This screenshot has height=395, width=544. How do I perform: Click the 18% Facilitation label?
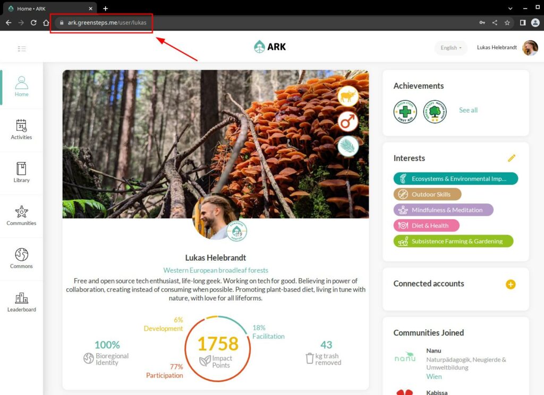coord(268,332)
